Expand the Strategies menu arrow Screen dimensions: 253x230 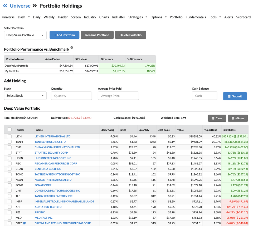(147, 17)
